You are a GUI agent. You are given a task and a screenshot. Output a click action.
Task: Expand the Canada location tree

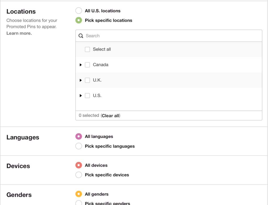coord(81,65)
